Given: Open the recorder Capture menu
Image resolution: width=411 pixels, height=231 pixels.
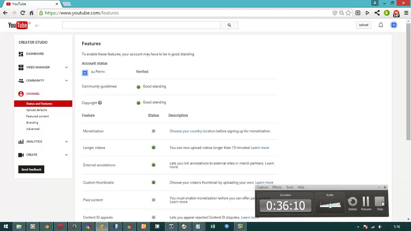Looking at the screenshot, I should [262, 187].
